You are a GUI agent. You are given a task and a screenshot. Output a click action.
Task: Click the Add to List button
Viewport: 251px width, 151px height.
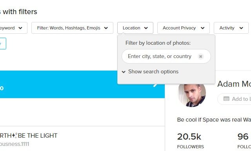coord(234,99)
